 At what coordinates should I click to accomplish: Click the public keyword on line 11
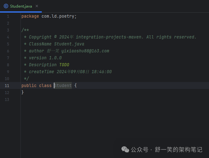coord(29,85)
